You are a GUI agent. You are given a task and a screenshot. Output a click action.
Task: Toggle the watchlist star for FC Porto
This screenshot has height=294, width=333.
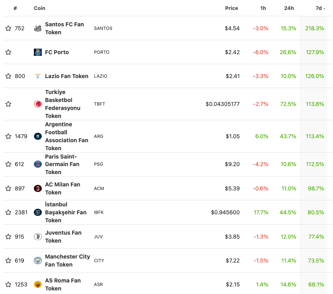pos(8,52)
